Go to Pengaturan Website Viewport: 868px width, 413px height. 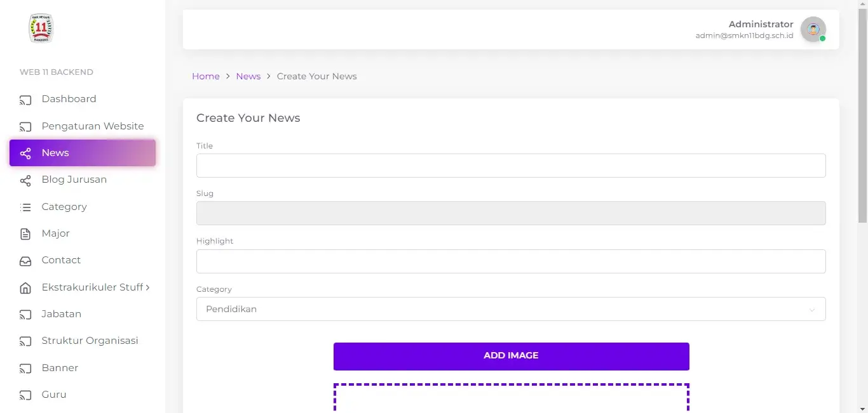click(x=83, y=126)
